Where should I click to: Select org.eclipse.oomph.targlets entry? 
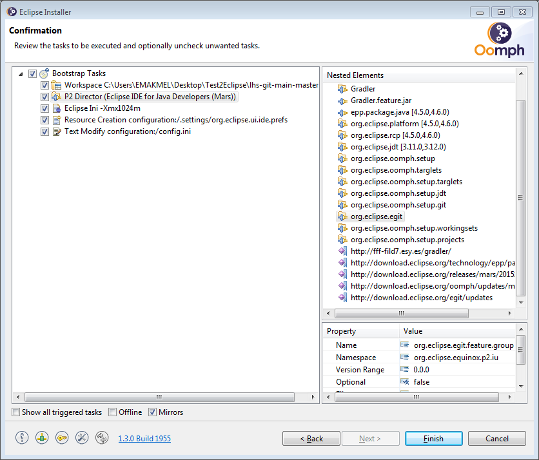tap(396, 170)
